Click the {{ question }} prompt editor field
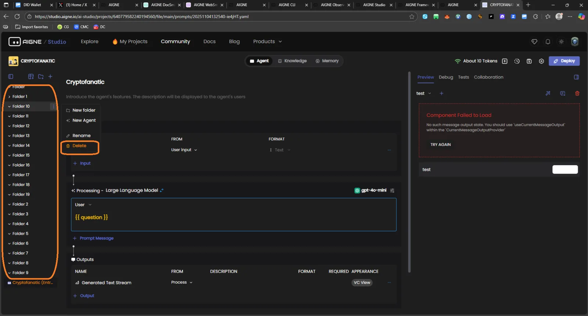This screenshot has height=316, width=588. [234, 218]
